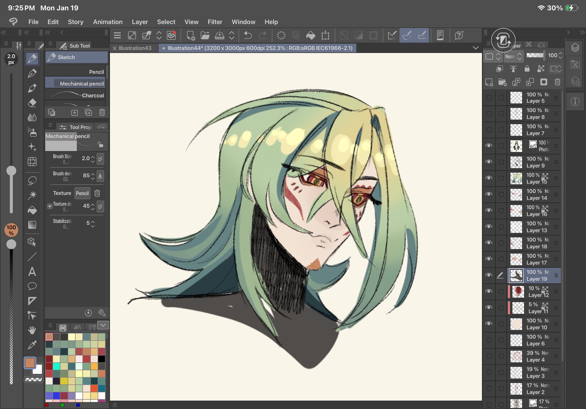Select the Eyedropper tool
Image resolution: width=586 pixels, height=409 pixels.
pyautogui.click(x=32, y=345)
